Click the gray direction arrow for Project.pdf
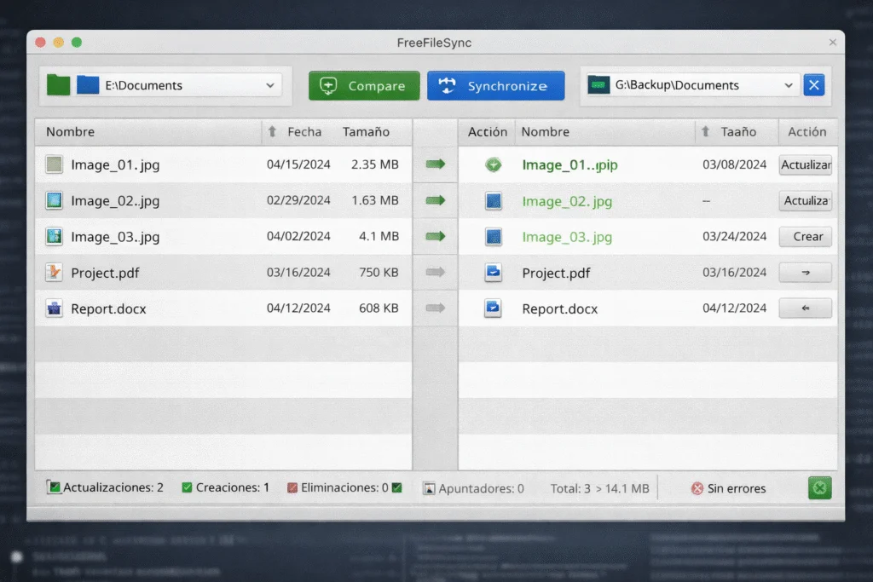Viewport: 873px width, 582px height. pos(435,272)
